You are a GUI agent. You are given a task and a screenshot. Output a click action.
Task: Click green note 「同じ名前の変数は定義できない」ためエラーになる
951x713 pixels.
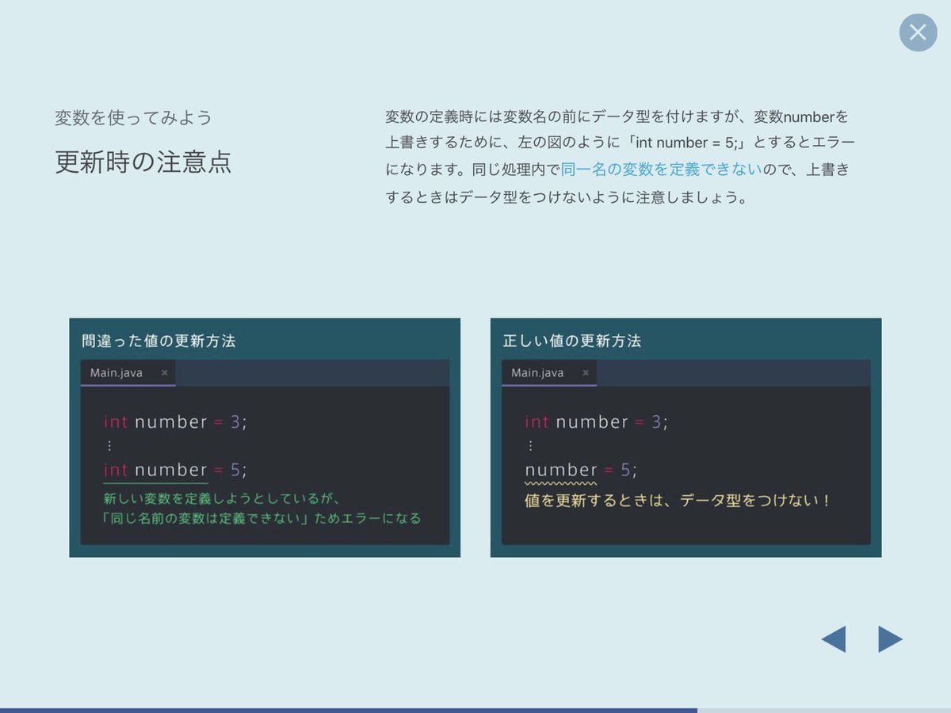tap(262, 518)
